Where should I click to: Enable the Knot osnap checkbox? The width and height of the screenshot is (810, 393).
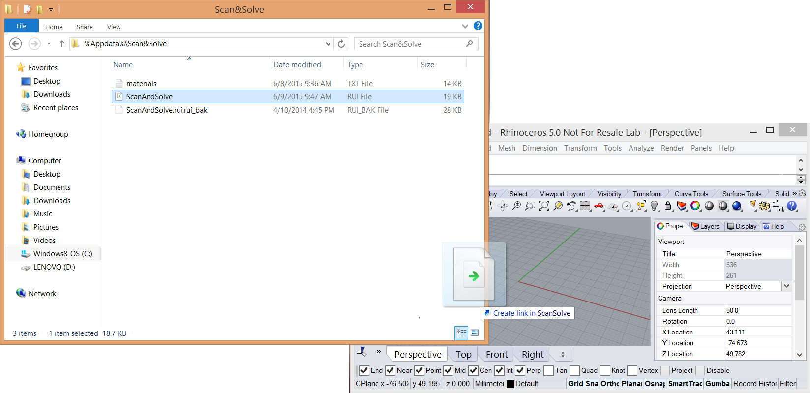(x=605, y=370)
